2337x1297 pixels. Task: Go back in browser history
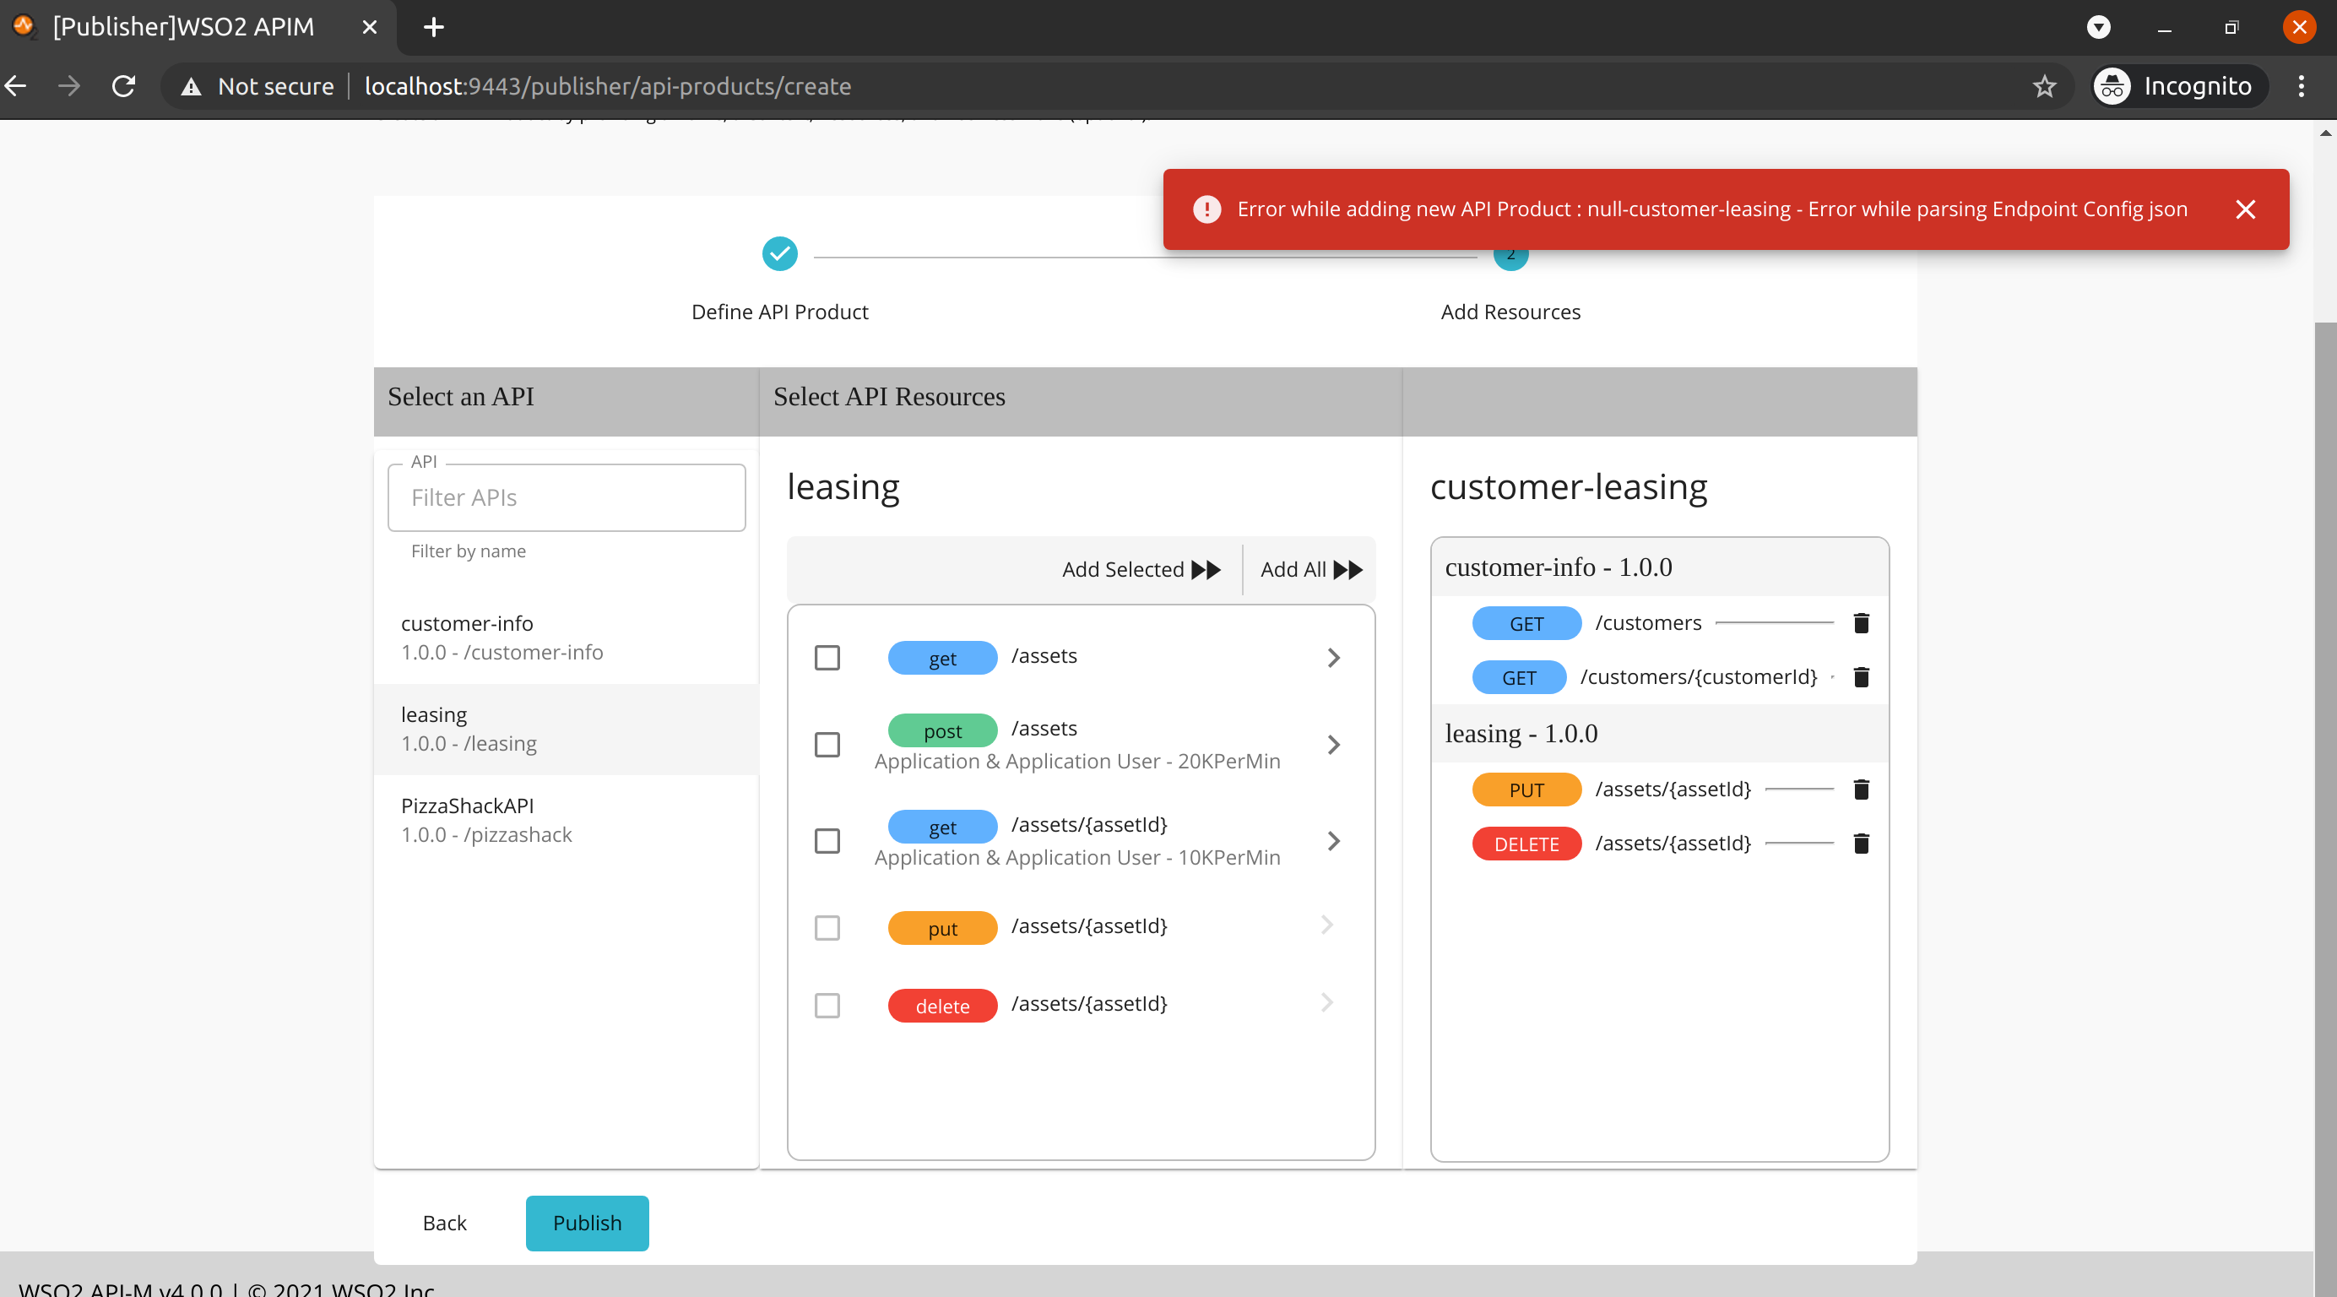point(16,86)
